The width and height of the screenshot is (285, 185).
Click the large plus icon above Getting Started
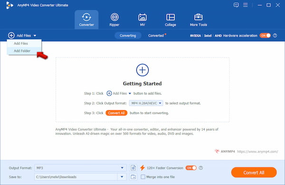point(142,70)
